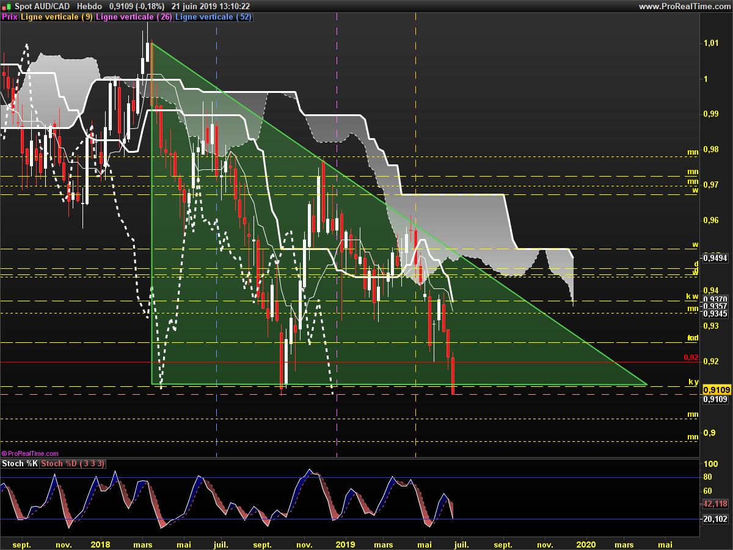The height and width of the screenshot is (550, 733).
Task: Click the red 0,92 line label
Action: pyautogui.click(x=691, y=358)
